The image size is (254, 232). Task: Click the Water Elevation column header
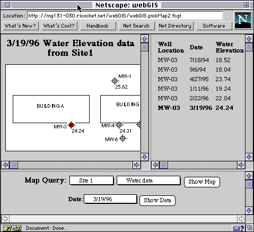click(x=230, y=47)
